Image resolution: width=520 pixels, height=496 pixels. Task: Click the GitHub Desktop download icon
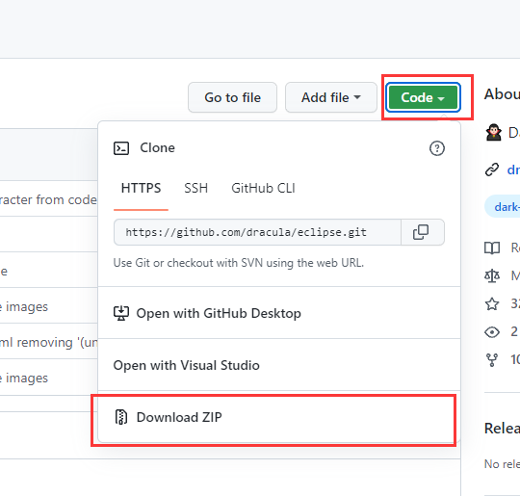pyautogui.click(x=121, y=313)
